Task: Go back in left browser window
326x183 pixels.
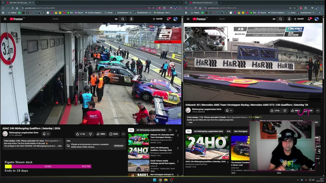Action: pyautogui.click(x=3, y=8)
